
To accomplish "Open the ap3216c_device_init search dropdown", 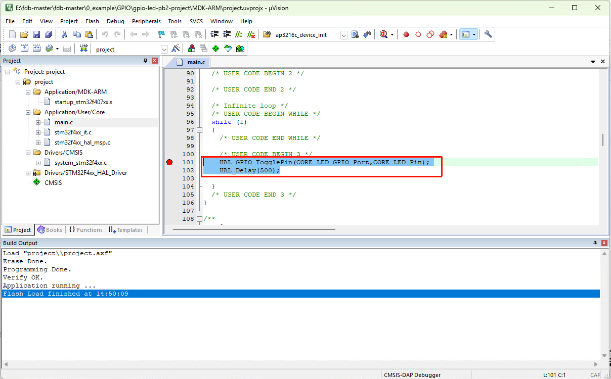I will click(x=344, y=35).
